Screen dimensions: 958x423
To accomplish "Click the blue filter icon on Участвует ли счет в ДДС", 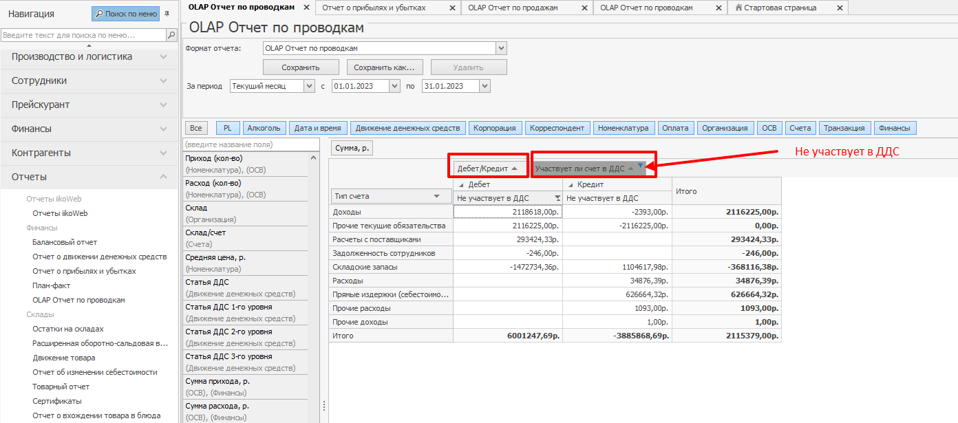I will tap(640, 166).
